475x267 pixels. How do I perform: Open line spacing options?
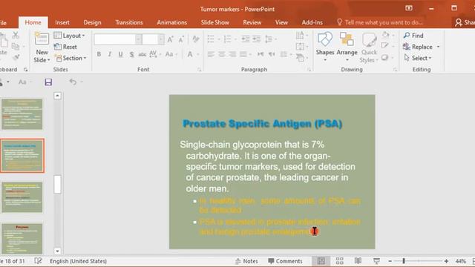click(x=269, y=39)
